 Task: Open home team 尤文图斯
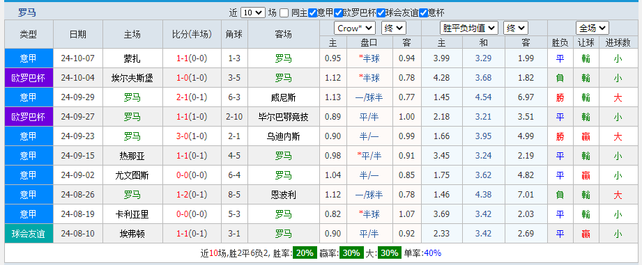(132, 175)
